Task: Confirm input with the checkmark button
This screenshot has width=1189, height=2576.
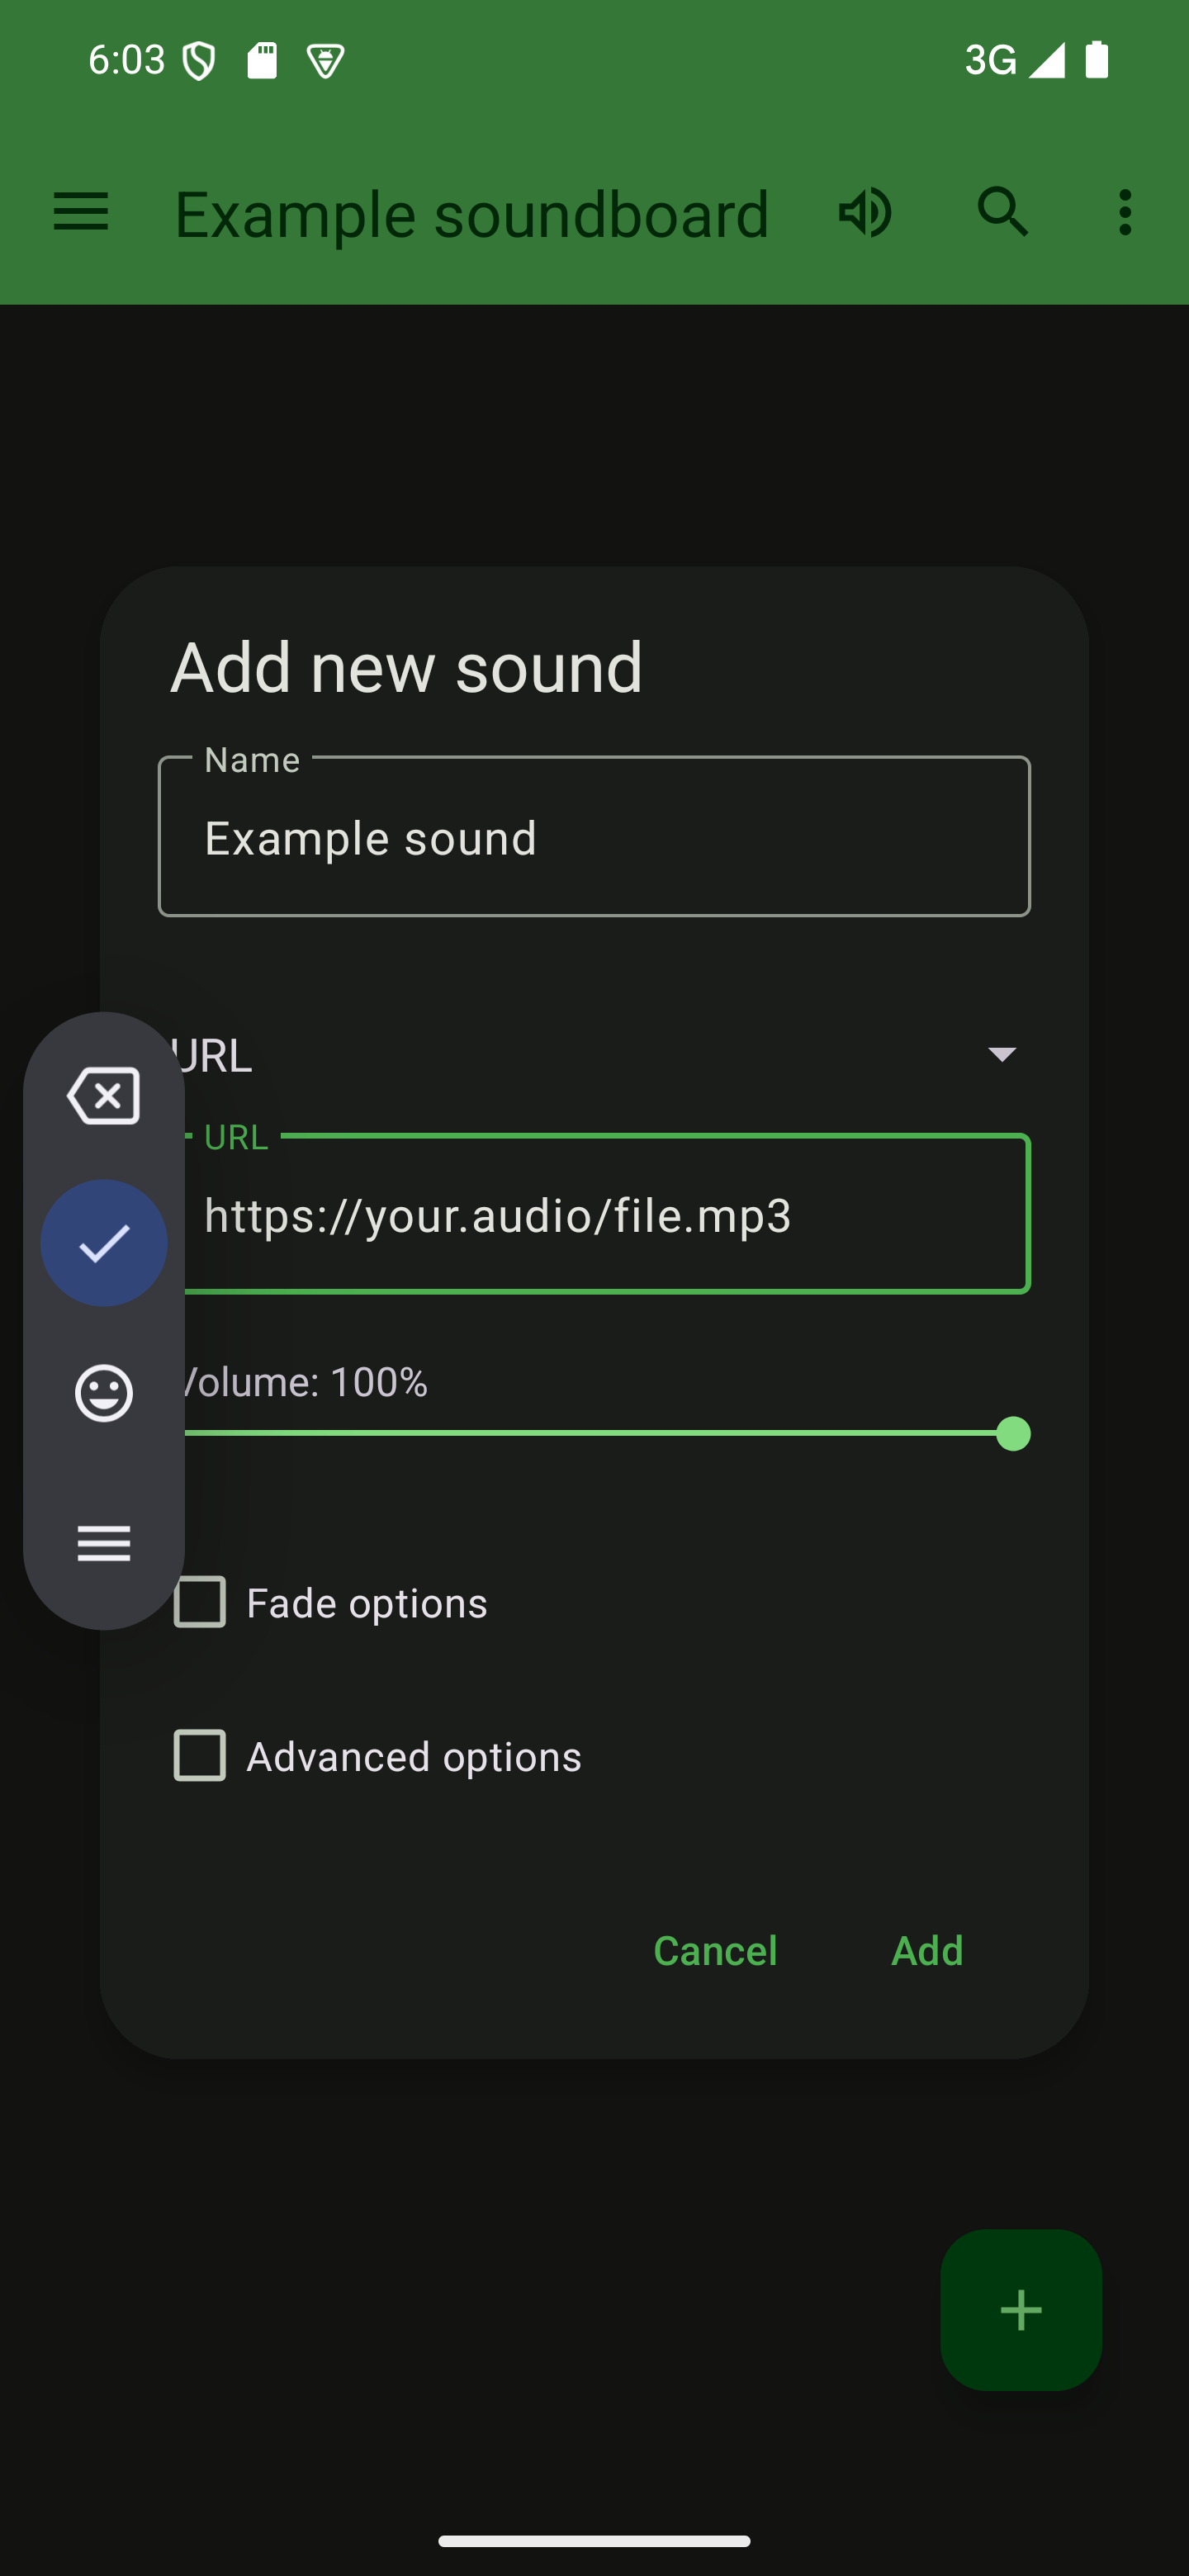Action: coord(104,1243)
